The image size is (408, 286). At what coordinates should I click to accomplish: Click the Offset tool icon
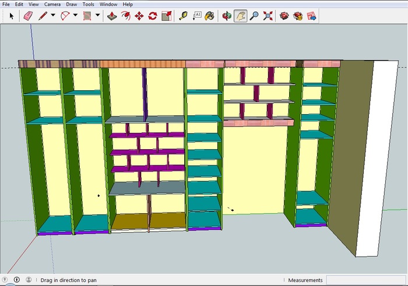[x=126, y=16]
